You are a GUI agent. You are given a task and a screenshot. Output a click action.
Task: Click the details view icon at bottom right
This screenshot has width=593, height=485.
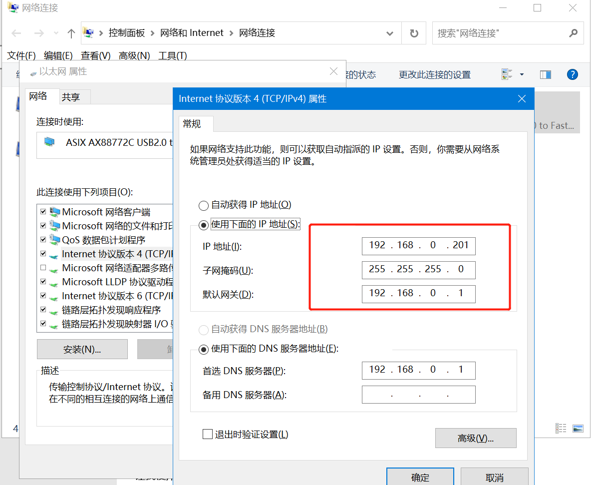click(561, 429)
